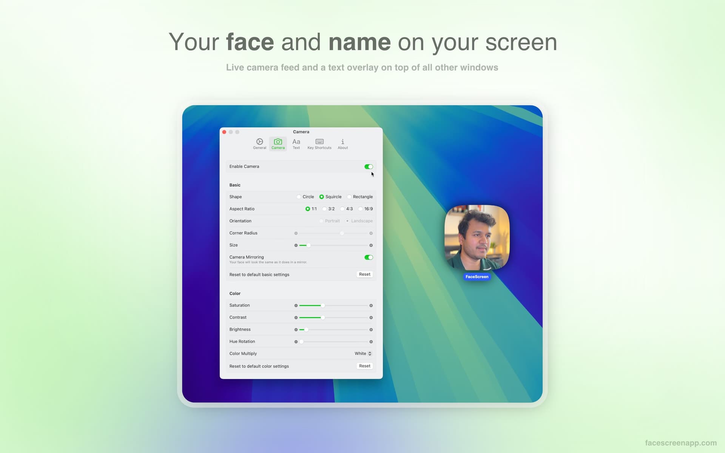Toggle the Enable Camera switch
This screenshot has width=725, height=453.
coord(369,166)
